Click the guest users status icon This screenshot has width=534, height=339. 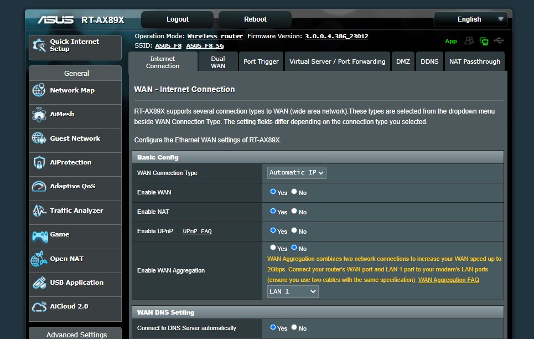pyautogui.click(x=469, y=41)
